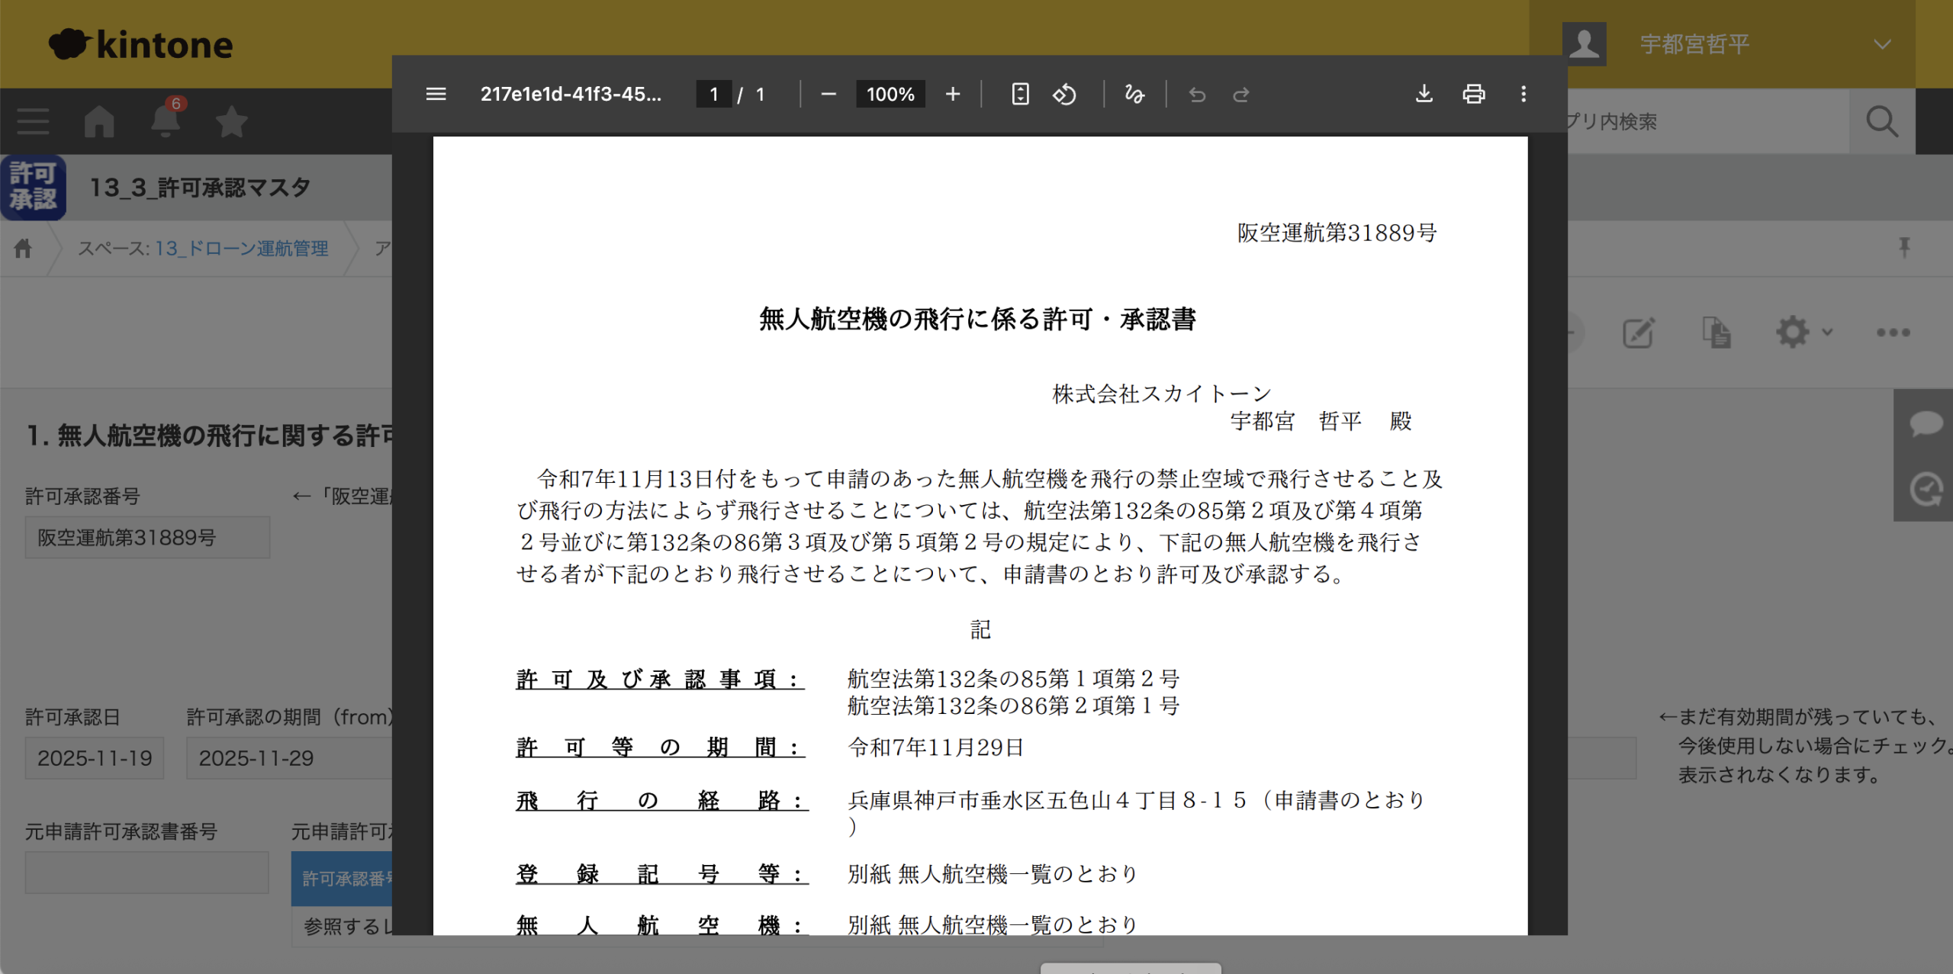1953x974 pixels.
Task: Toggle the fit-to-page icon
Action: click(1020, 94)
